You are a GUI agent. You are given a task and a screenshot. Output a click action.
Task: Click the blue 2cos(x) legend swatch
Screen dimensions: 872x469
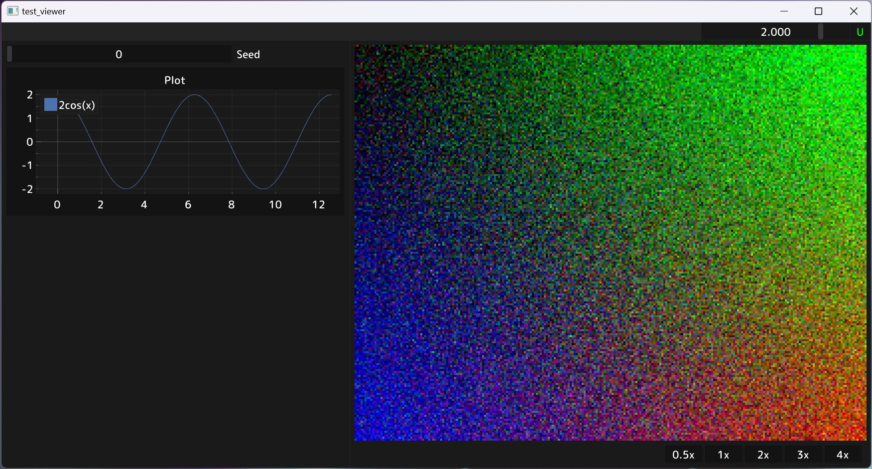tap(50, 104)
